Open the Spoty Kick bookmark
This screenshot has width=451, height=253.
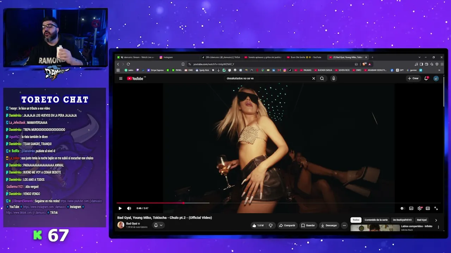[x=202, y=70]
